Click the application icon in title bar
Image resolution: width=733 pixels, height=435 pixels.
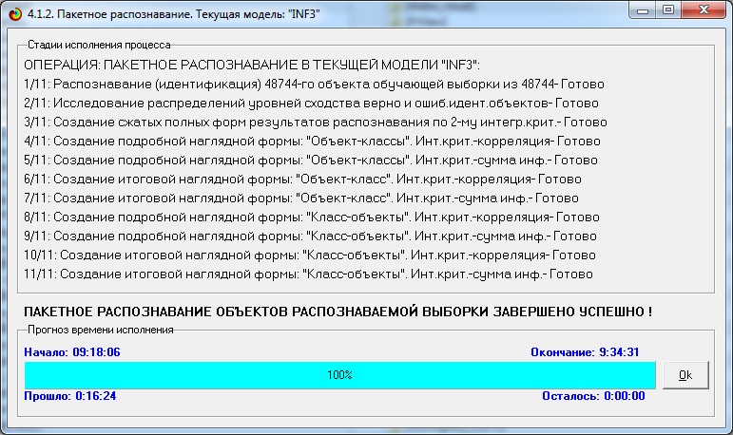coord(12,13)
